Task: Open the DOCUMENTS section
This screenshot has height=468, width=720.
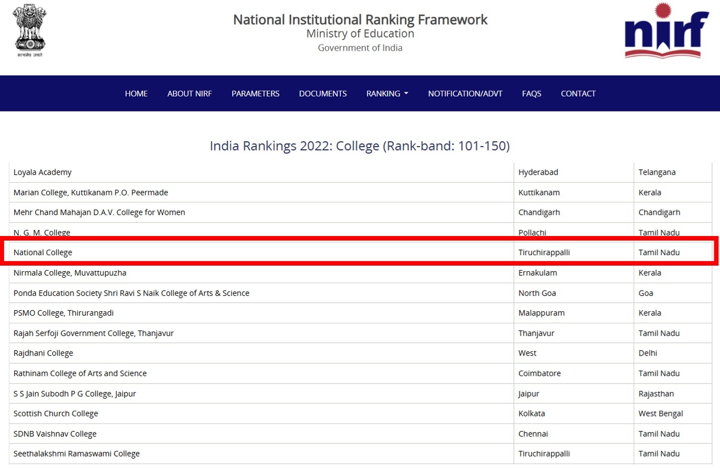Action: tap(323, 93)
